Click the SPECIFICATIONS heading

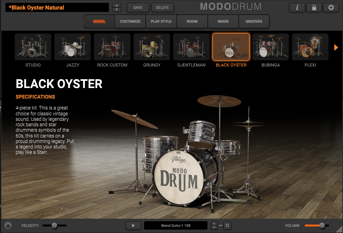tap(35, 97)
